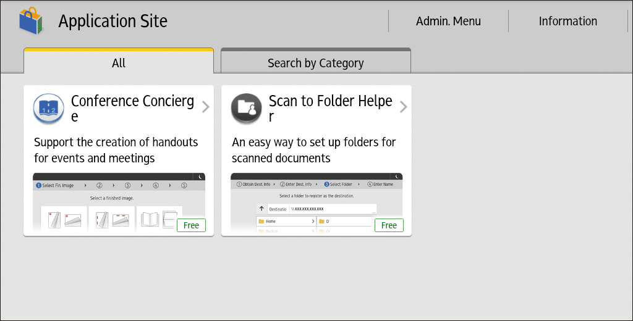Click the up arrow icon in folder preview
Image resolution: width=633 pixels, height=321 pixels.
(261, 209)
